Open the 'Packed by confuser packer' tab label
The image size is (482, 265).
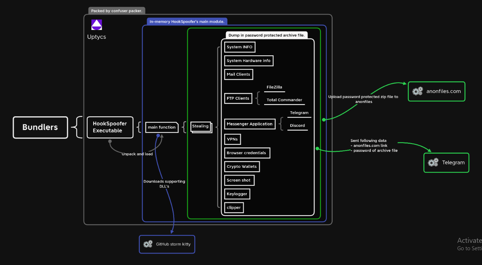pyautogui.click(x=117, y=11)
